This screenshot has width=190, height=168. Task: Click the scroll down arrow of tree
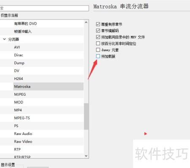click(x=86, y=156)
